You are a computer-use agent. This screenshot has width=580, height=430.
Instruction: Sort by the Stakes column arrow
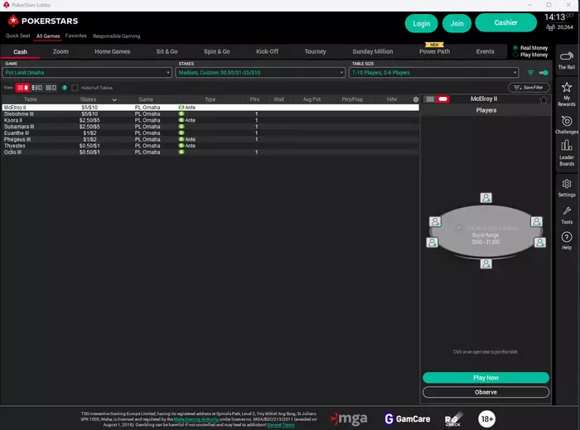coord(114,99)
